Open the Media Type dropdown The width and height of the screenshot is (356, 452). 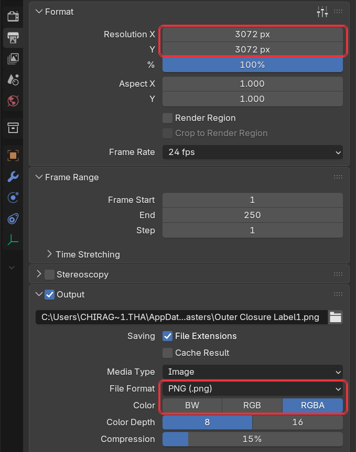coord(253,372)
